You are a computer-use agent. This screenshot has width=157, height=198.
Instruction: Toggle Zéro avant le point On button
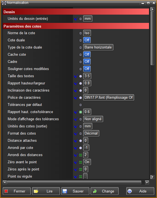click(87, 162)
